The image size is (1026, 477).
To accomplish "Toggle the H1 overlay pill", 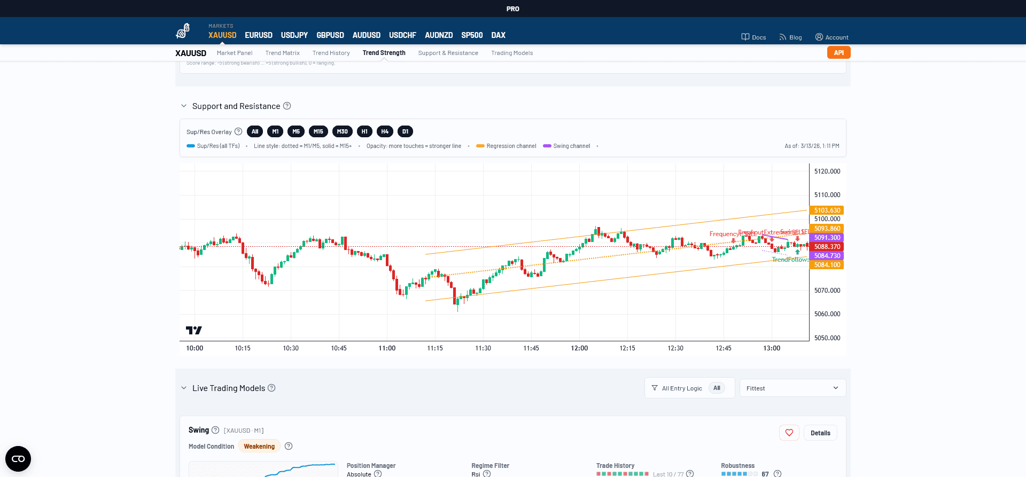I will [364, 131].
